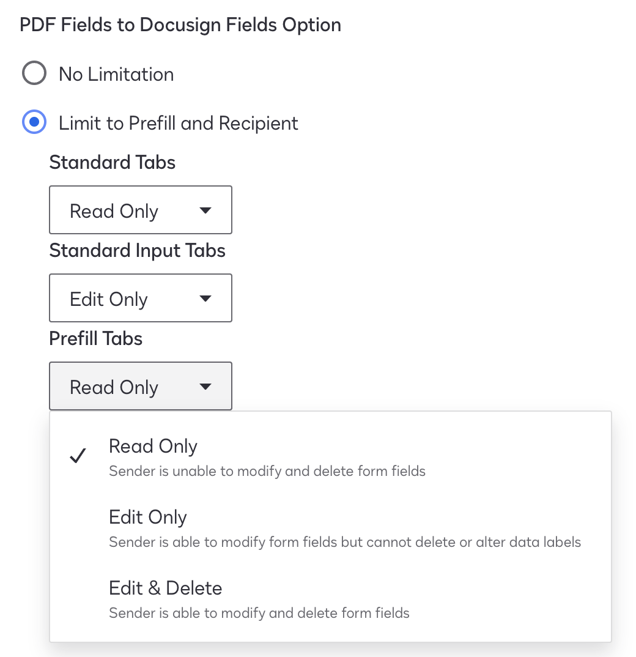
Task: Click the Standard Tabs field label
Action: tap(113, 163)
